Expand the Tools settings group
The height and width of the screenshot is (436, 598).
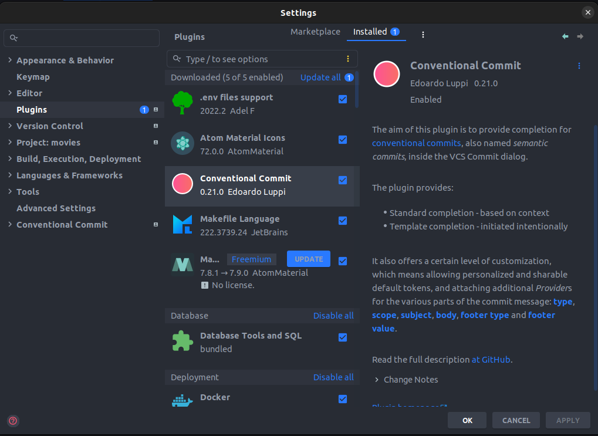(x=10, y=191)
